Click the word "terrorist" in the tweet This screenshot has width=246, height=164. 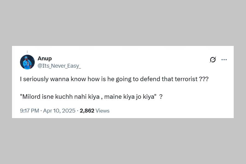tap(186, 79)
